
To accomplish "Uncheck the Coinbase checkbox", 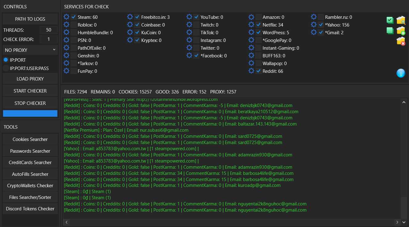I will [137, 25].
